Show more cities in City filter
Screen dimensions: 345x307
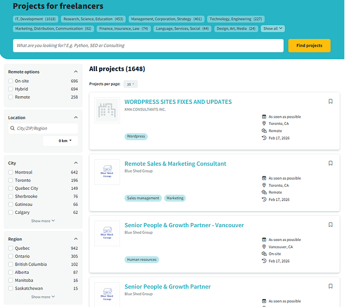point(43,221)
